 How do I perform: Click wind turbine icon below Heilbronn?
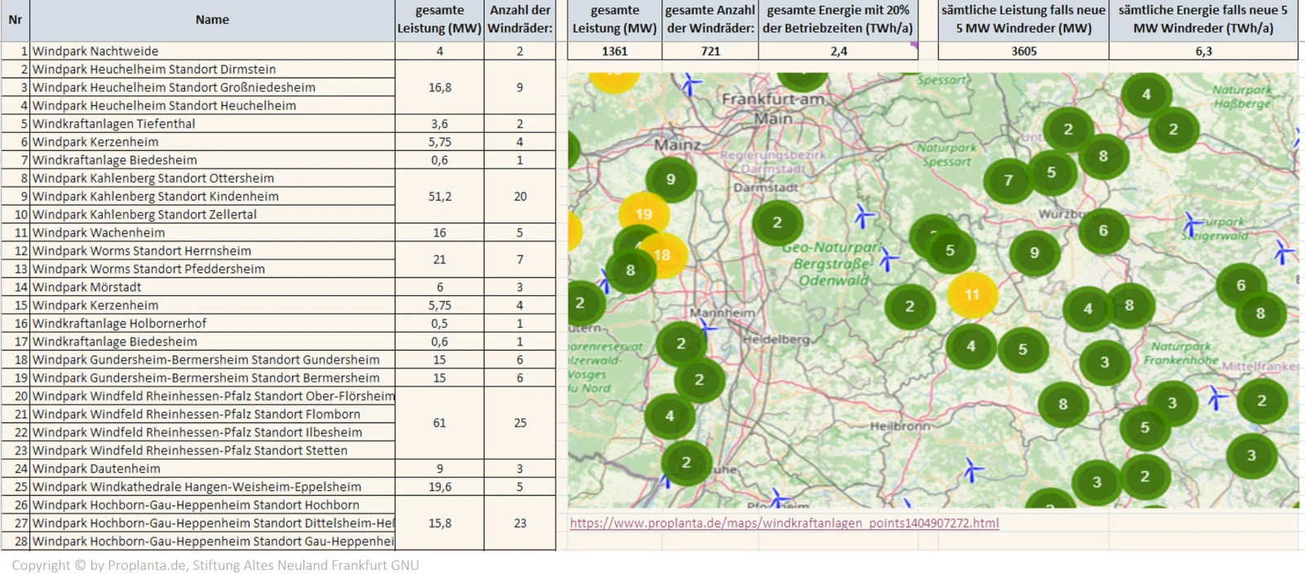(971, 470)
